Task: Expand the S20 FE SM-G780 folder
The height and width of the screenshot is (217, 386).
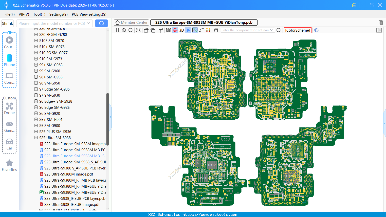Action: tap(36, 34)
